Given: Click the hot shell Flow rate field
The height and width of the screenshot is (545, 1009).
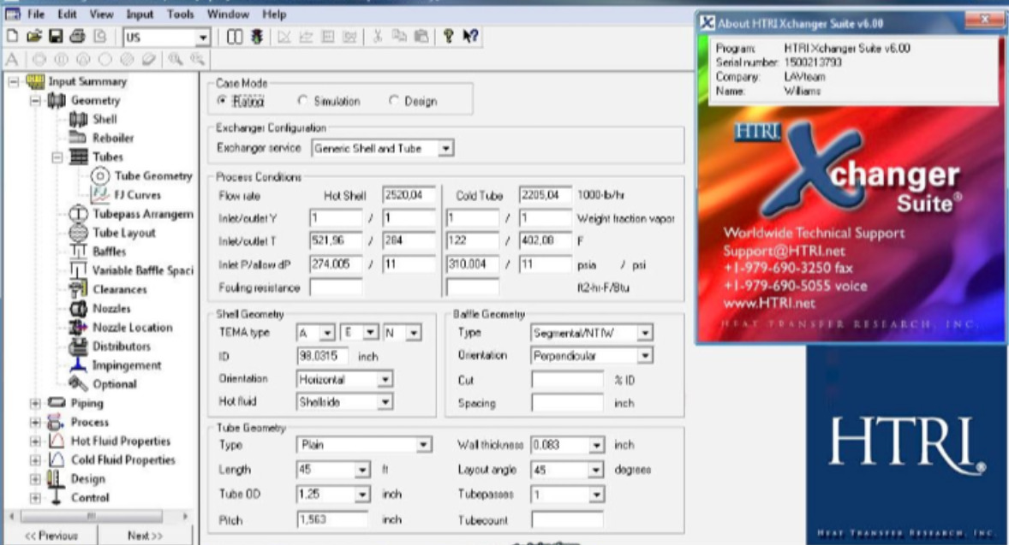Looking at the screenshot, I should 409,195.
